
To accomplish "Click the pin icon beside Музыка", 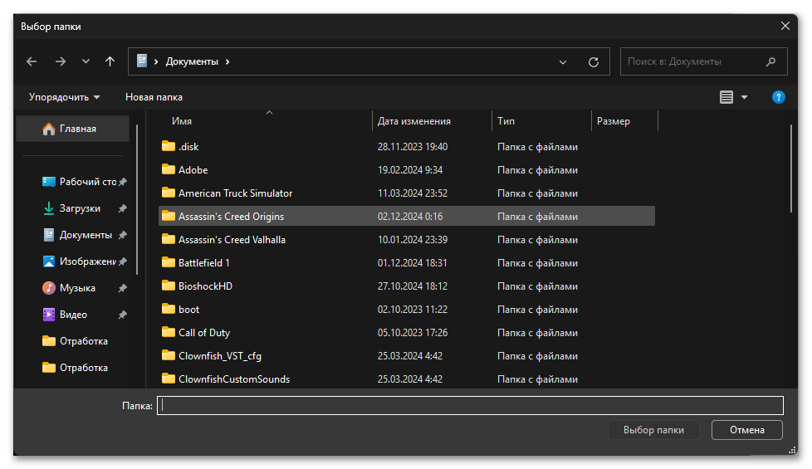I will [x=122, y=288].
